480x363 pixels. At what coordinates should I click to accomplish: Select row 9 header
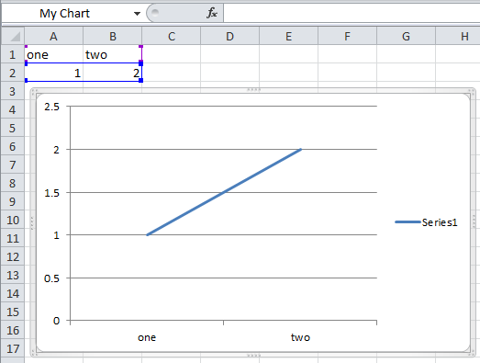point(13,201)
